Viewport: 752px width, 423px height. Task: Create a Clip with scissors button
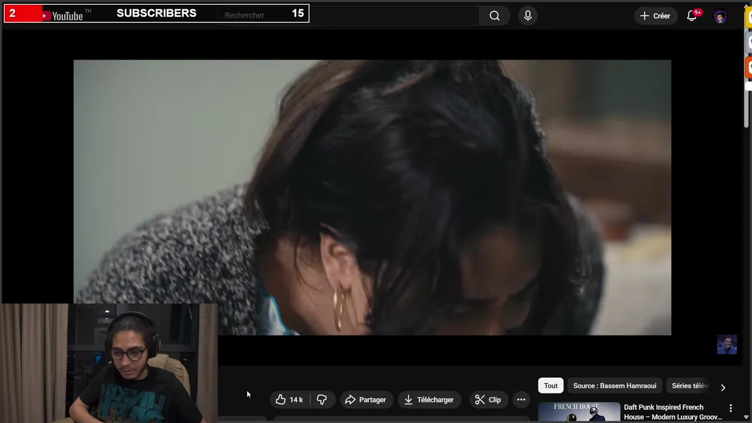pos(488,399)
